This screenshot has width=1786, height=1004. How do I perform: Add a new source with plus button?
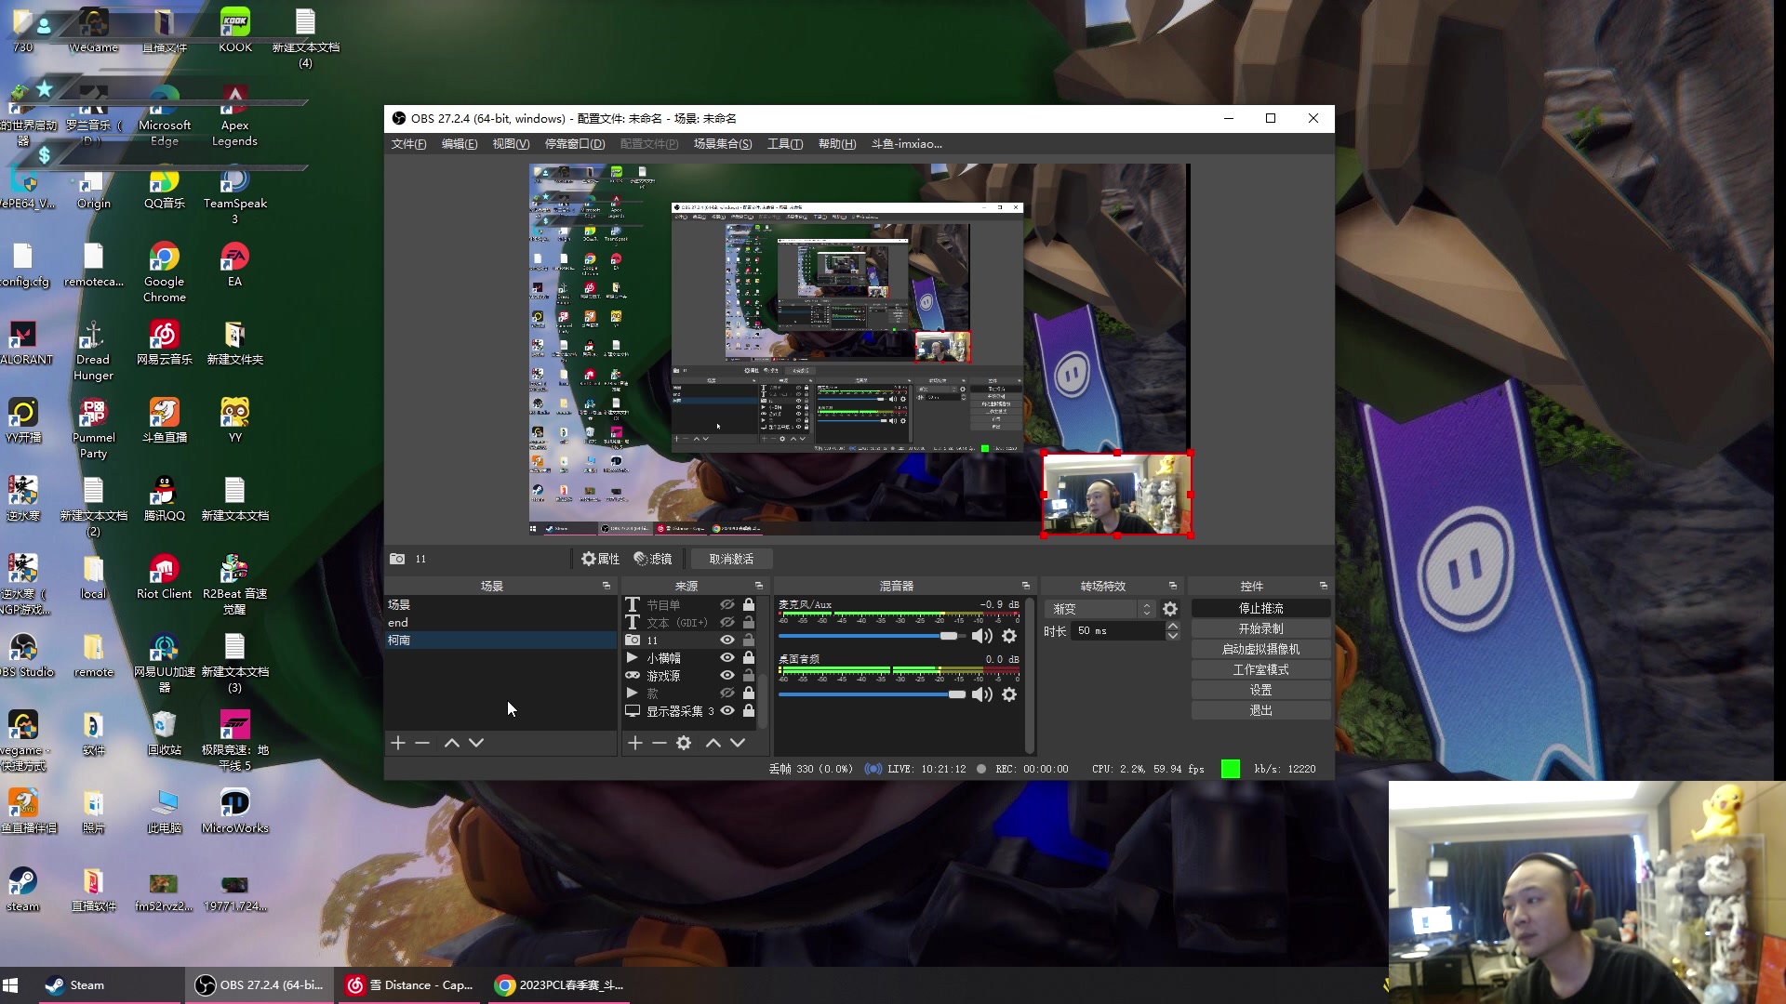pos(635,743)
